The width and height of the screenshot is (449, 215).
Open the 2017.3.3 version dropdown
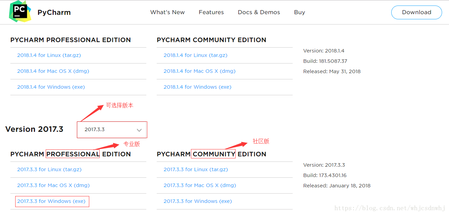(x=112, y=130)
